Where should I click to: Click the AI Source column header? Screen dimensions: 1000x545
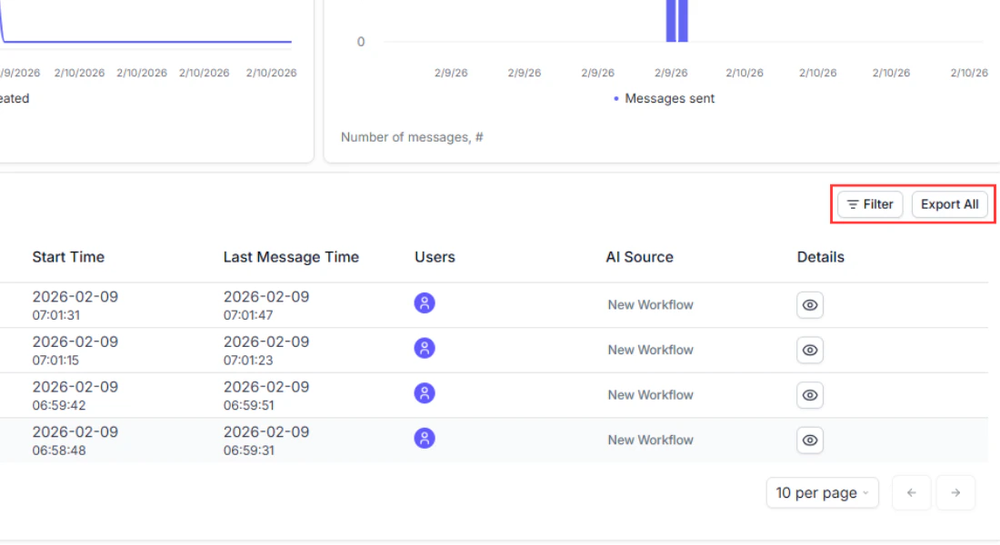[639, 257]
